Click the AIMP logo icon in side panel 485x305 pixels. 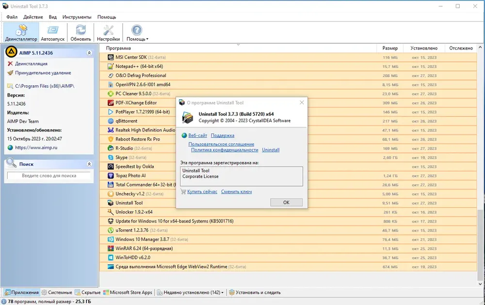point(12,52)
